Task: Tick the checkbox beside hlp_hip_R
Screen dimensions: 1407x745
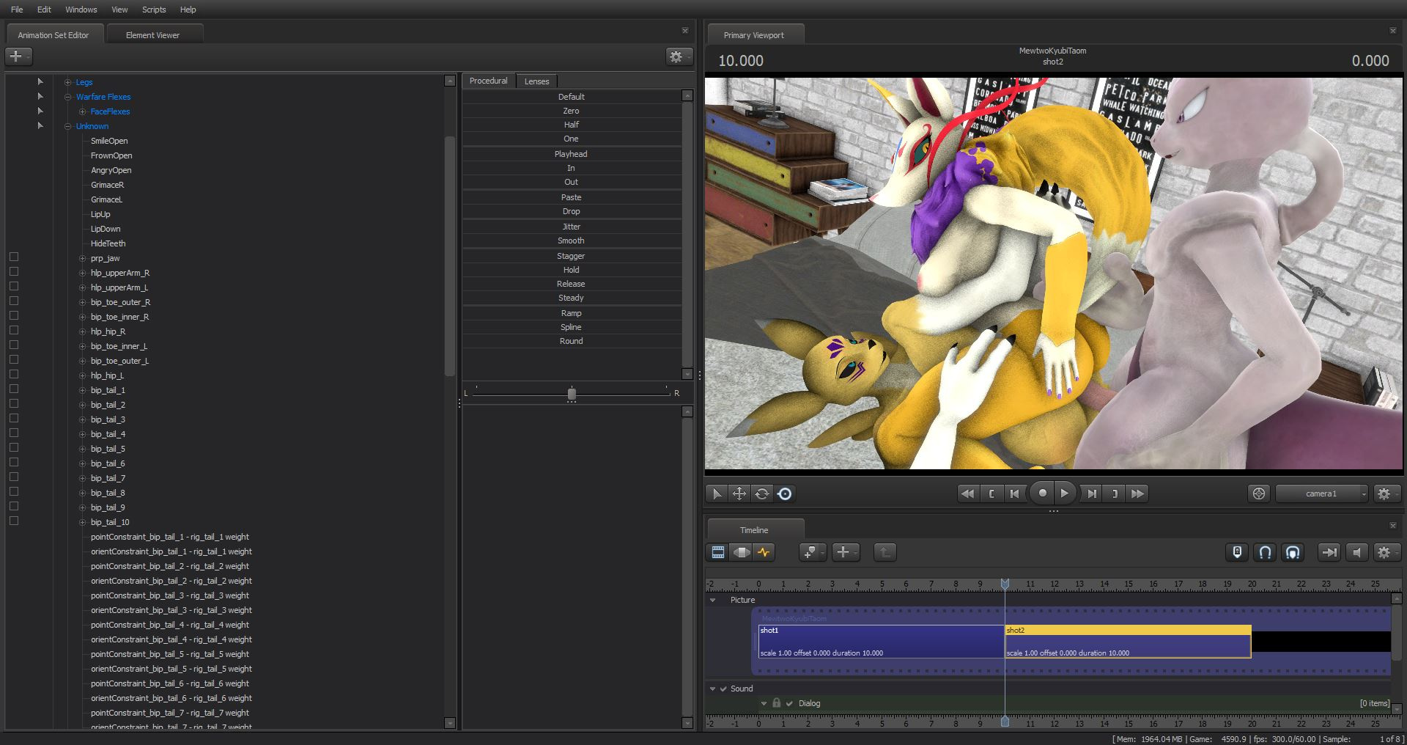Action: coord(14,331)
